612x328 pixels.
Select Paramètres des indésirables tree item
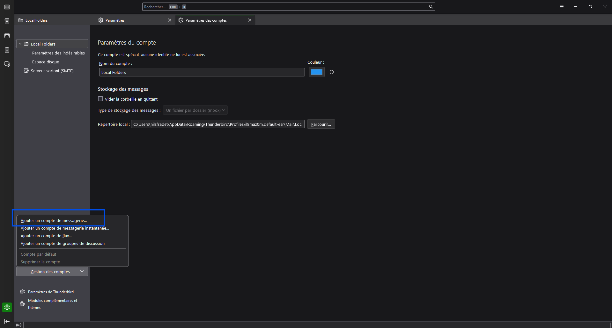[58, 53]
